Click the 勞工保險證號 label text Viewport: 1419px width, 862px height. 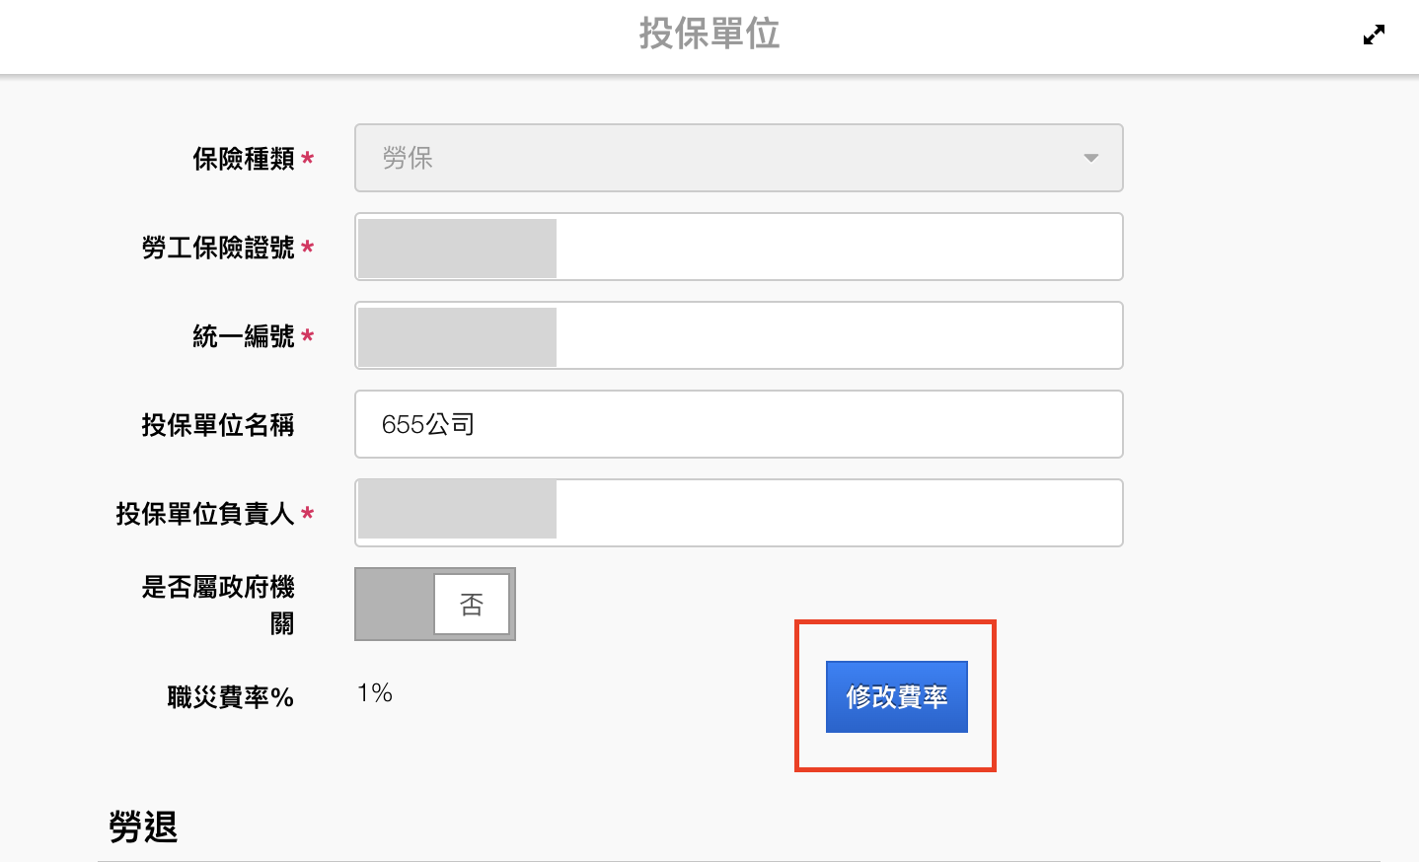click(218, 248)
